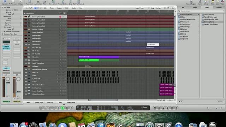Image resolution: width=226 pixels, height=127 pixels.
Task: Open the MIDI dropdown menu
Action: (67, 8)
